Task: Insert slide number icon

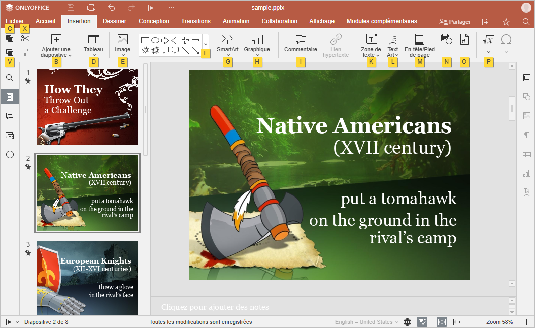Action: pos(464,40)
